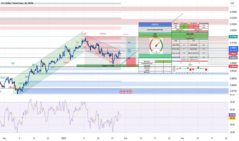The height and width of the screenshot is (141, 239).
Task: Click the Feb label on time axis
Action: (x=125, y=138)
